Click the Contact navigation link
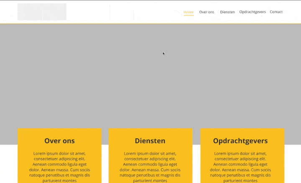This screenshot has height=183, width=301. pos(276,12)
